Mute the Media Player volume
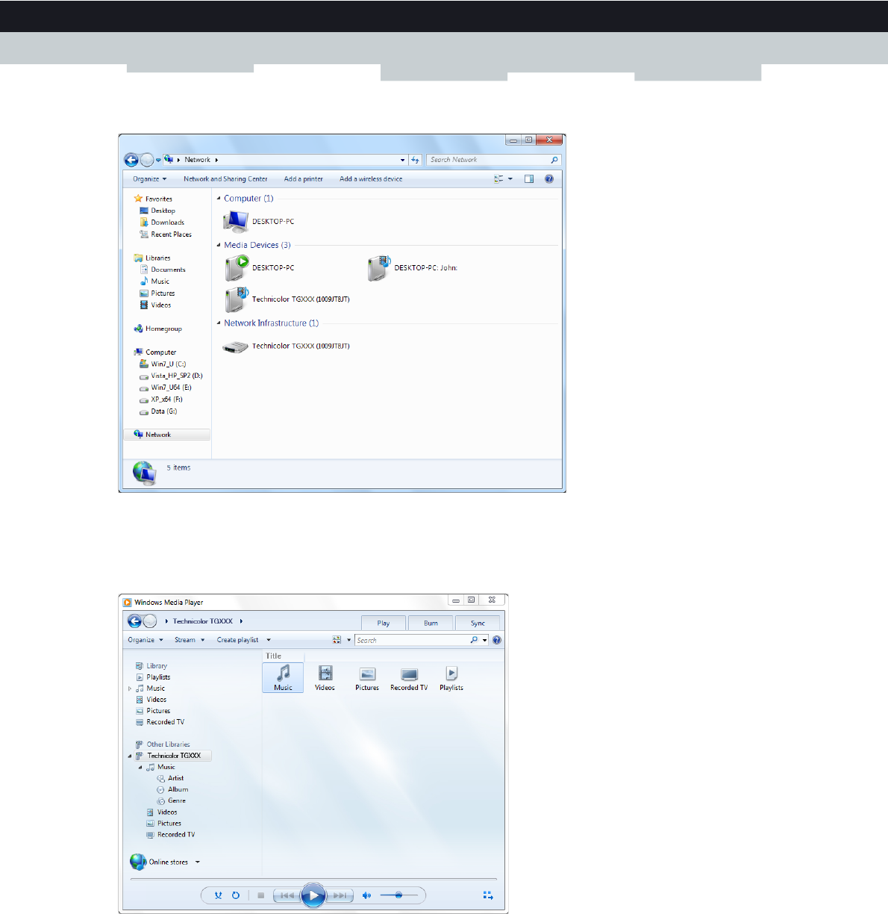Viewport: 888px width, 914px height. pos(366,895)
